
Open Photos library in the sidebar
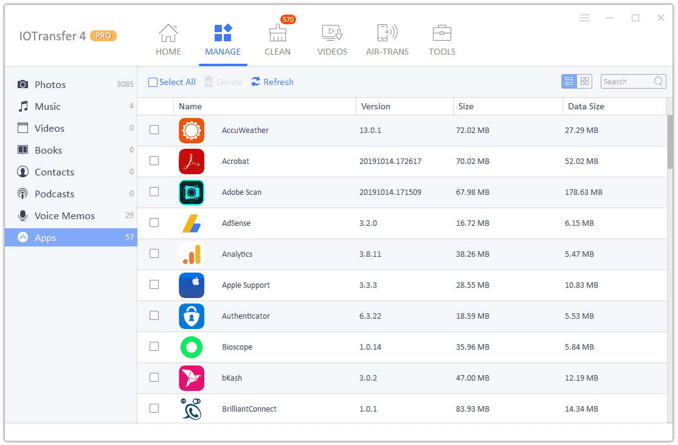tap(49, 84)
